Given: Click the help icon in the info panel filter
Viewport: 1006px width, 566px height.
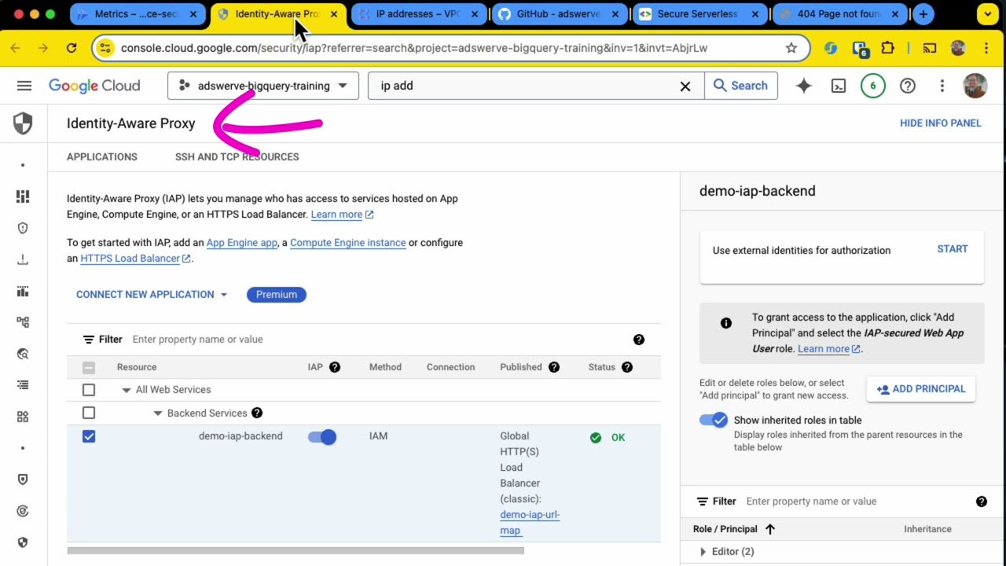Looking at the screenshot, I should (x=982, y=502).
